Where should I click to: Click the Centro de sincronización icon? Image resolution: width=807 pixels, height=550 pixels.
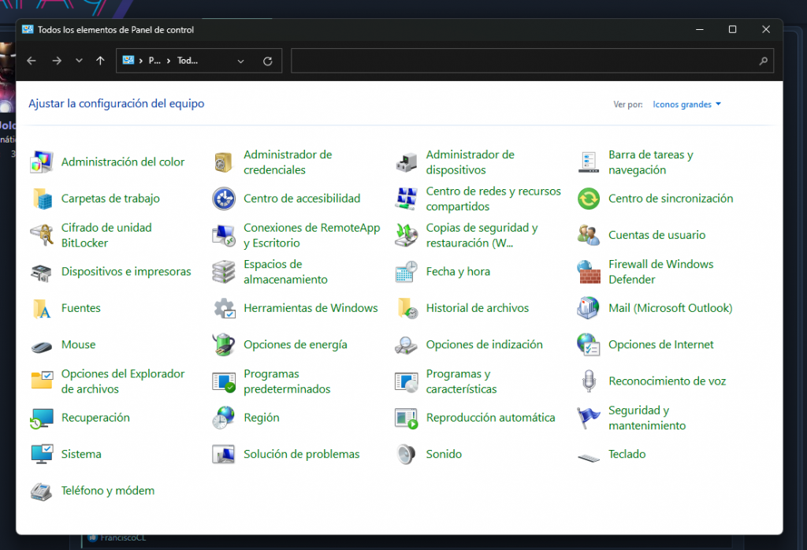point(588,199)
